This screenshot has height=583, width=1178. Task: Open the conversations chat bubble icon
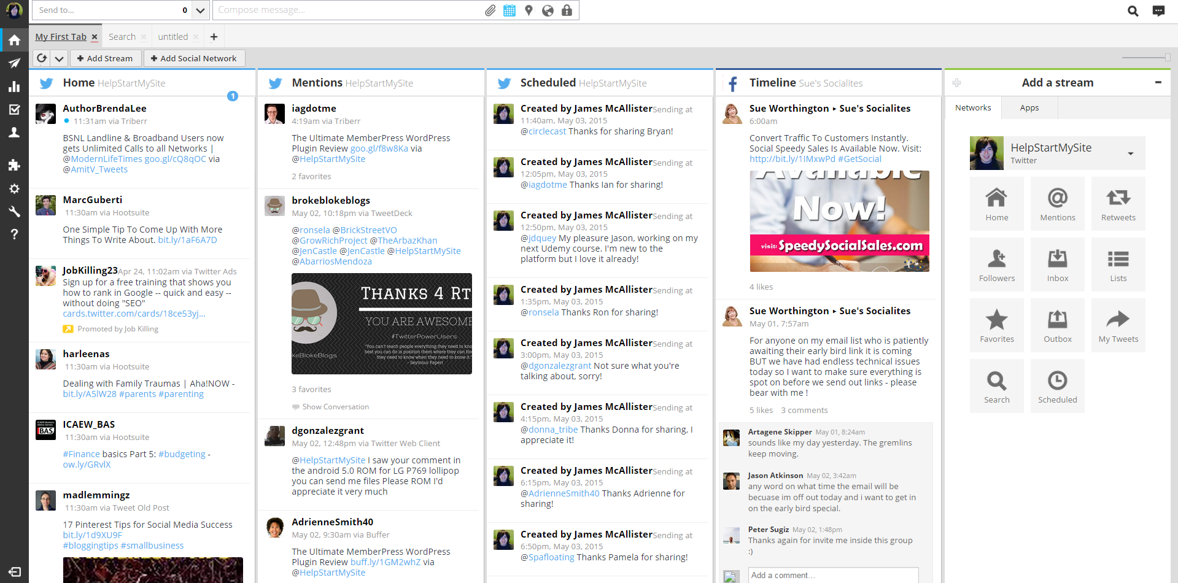point(1158,10)
